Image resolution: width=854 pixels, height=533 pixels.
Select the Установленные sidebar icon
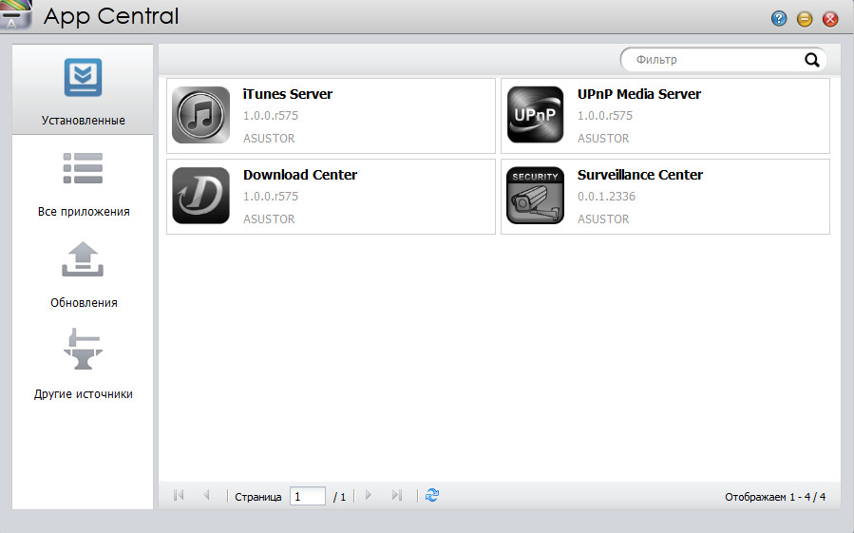83,78
